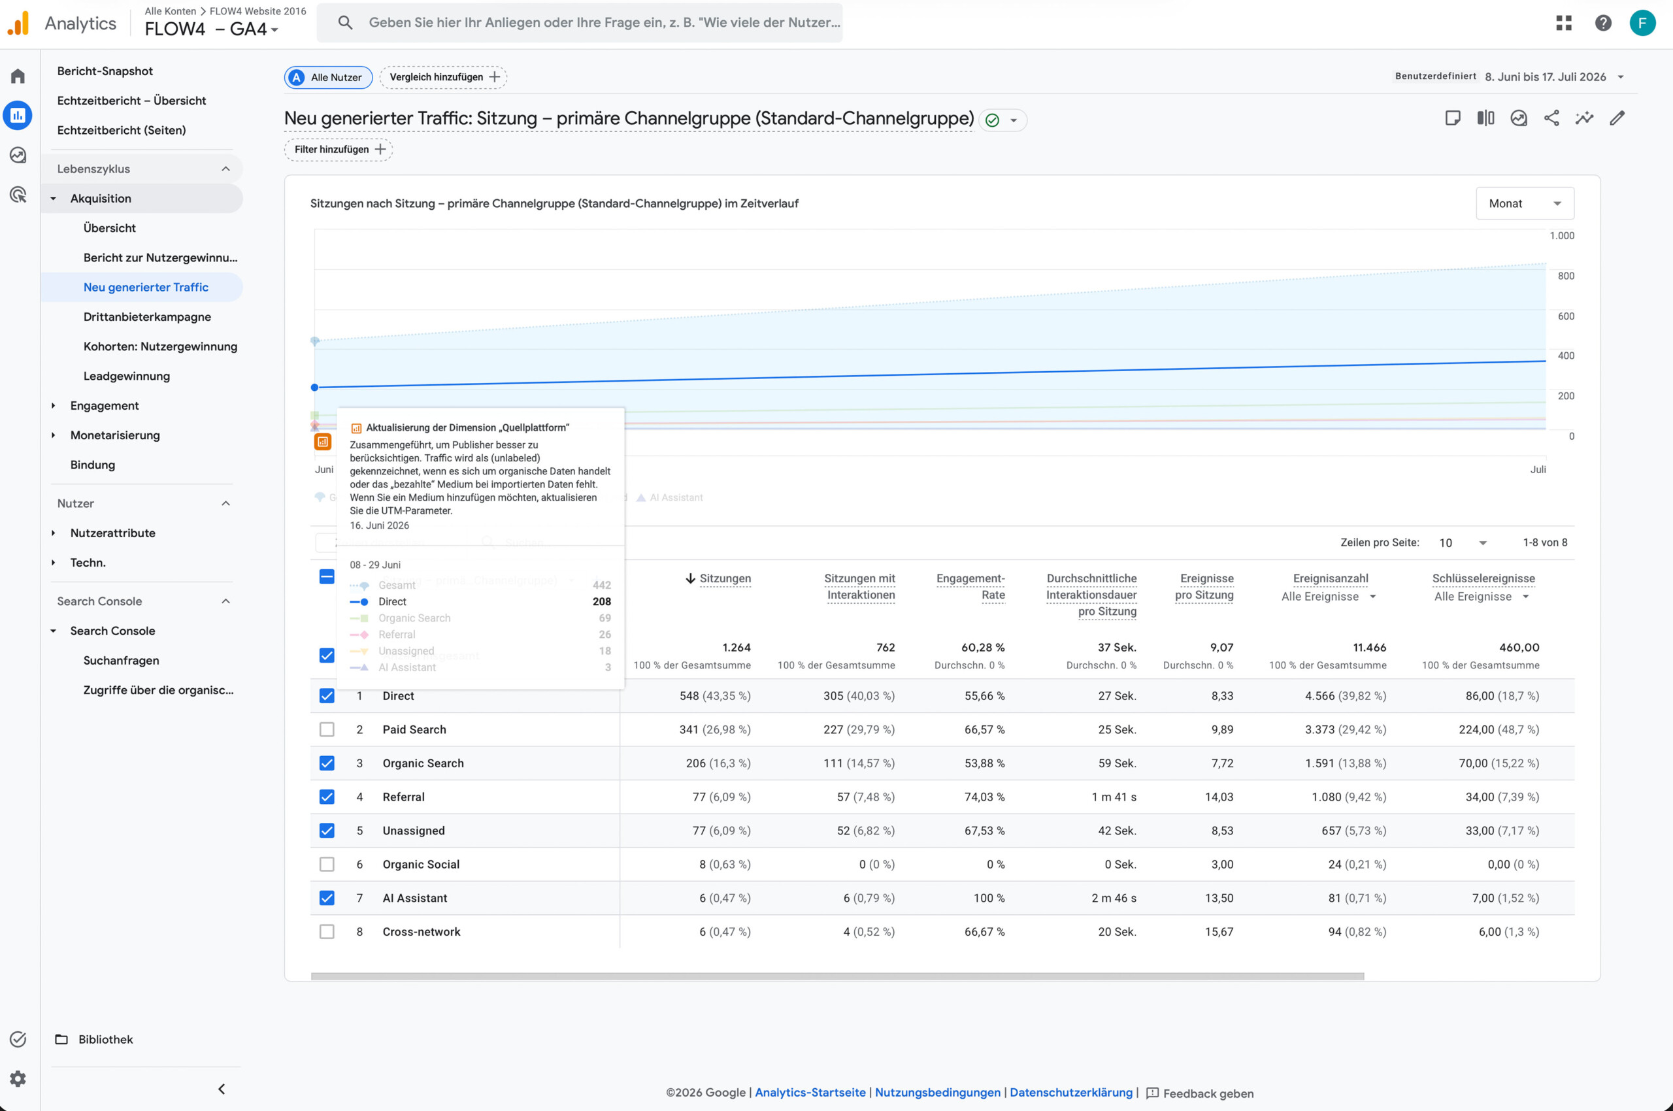
Task: Open the Home icon in left rail
Action: tap(18, 76)
